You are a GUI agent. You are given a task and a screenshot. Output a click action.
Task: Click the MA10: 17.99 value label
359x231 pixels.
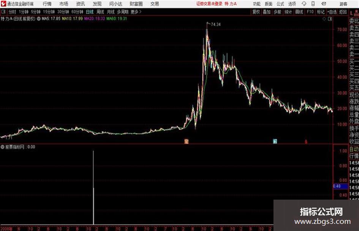tap(72, 19)
